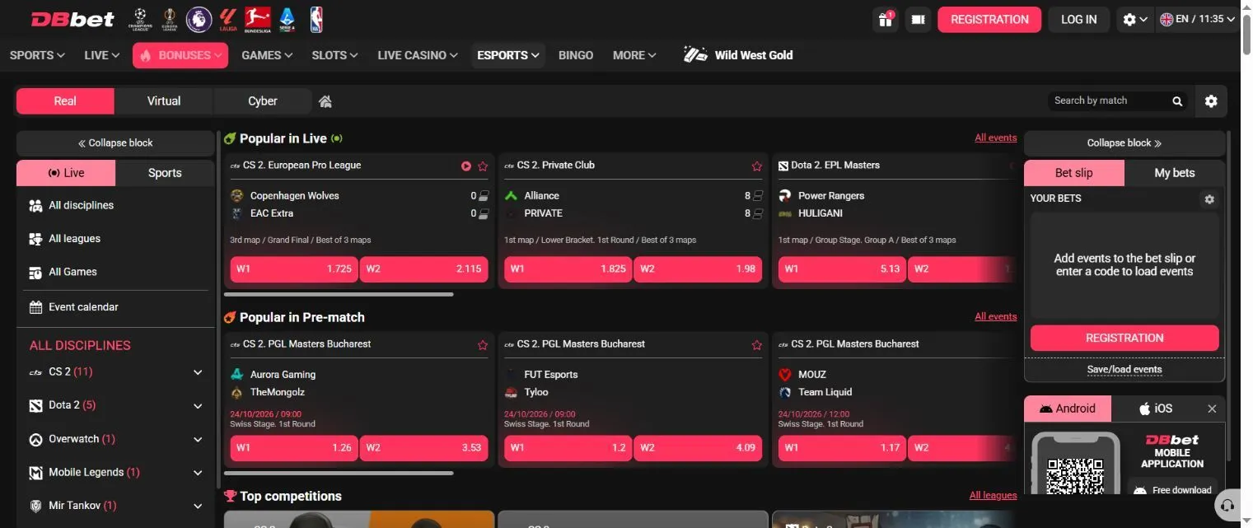Open the Champions League icon shortcut

click(140, 19)
